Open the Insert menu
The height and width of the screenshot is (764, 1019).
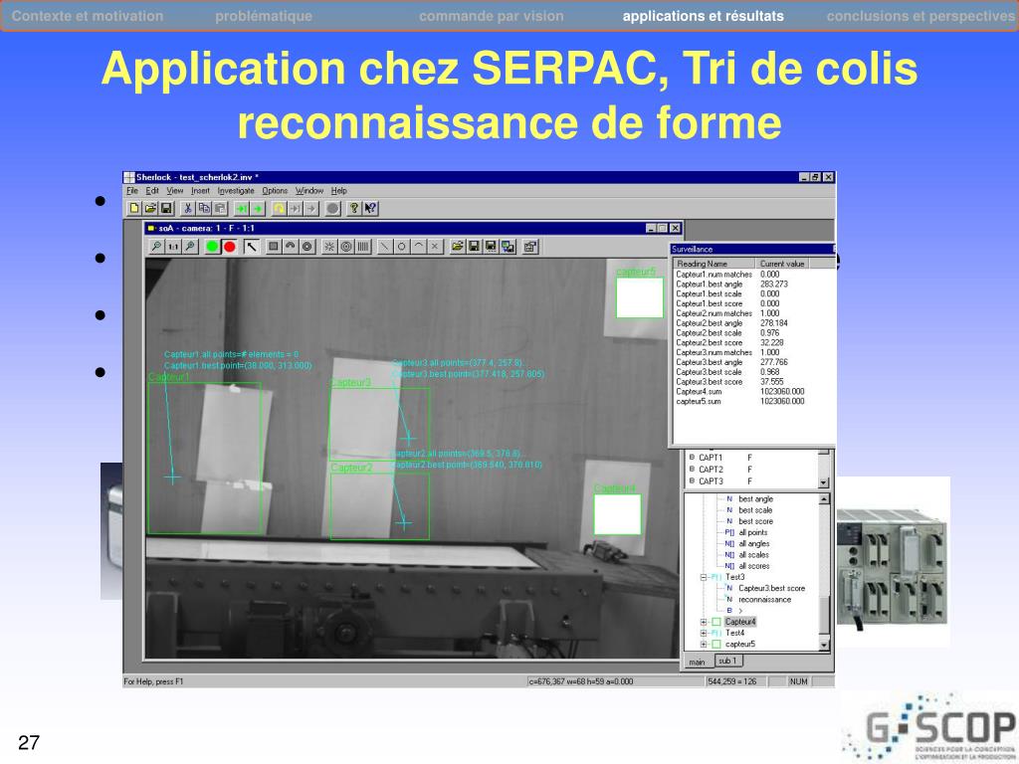click(200, 191)
